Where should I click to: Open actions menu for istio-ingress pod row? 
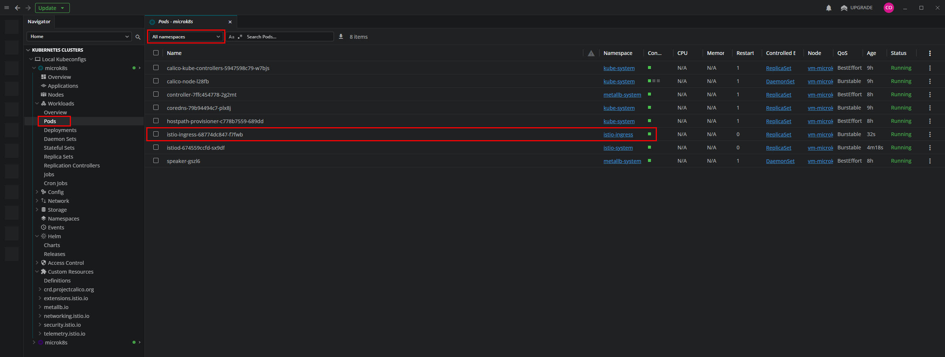click(929, 135)
